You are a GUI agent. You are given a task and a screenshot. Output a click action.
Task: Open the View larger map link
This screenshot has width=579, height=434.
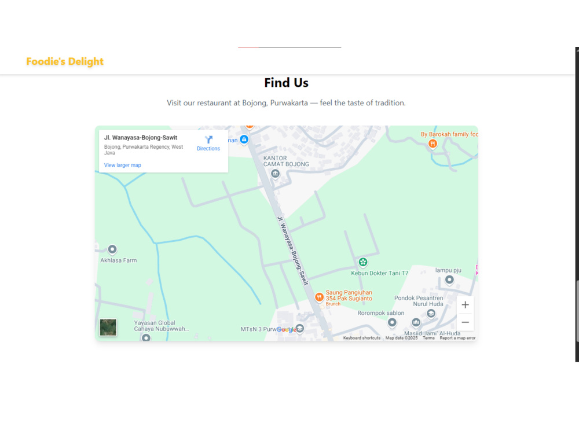point(123,165)
